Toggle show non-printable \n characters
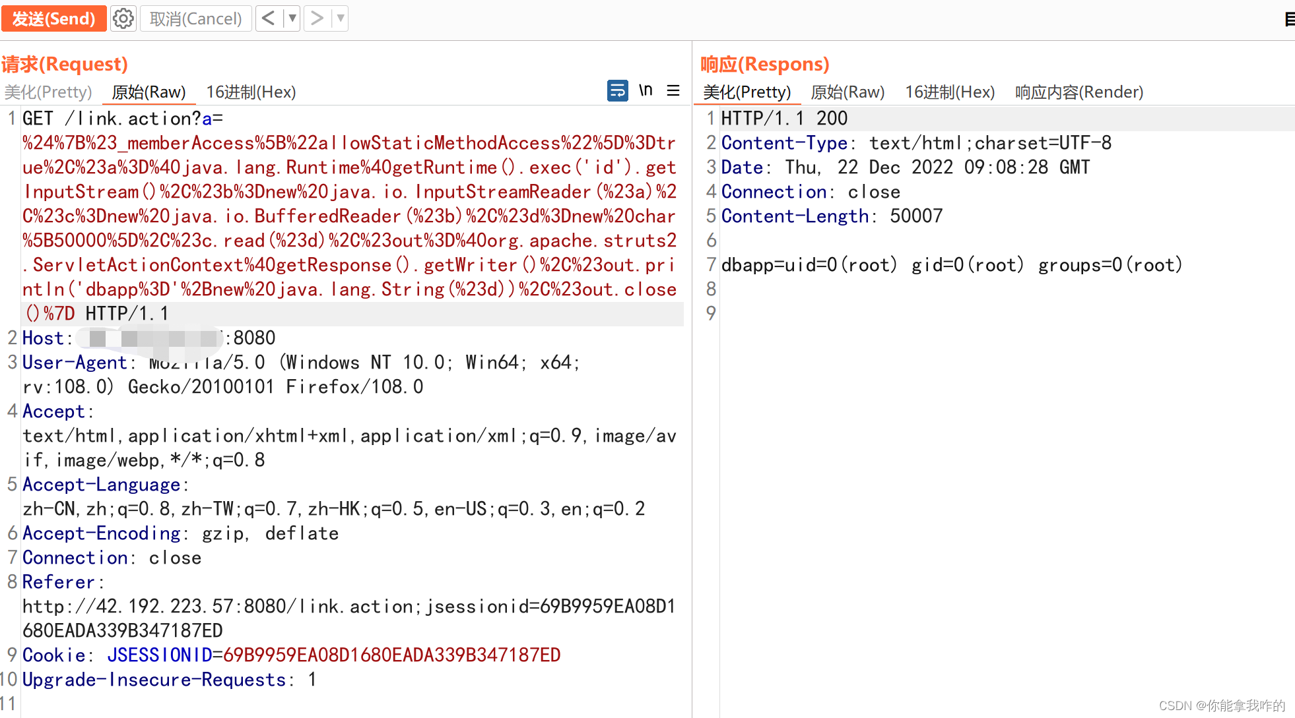1295x718 pixels. [646, 90]
